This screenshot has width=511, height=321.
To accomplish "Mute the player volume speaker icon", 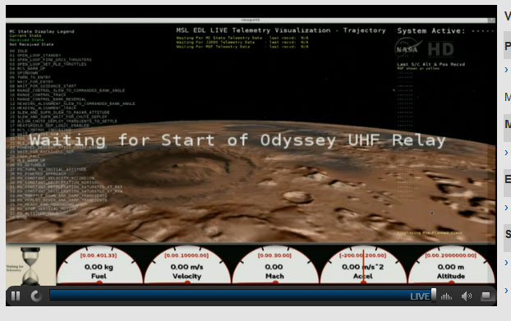I will click(x=467, y=296).
